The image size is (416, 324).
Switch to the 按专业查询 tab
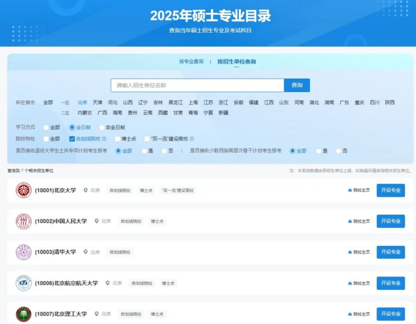(x=191, y=61)
